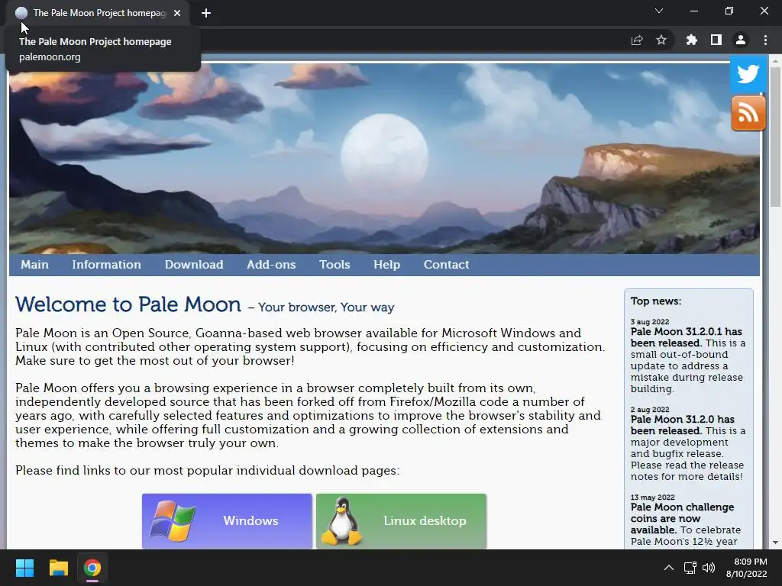The width and height of the screenshot is (782, 586).
Task: Go to the Main menu item
Action: tap(34, 265)
